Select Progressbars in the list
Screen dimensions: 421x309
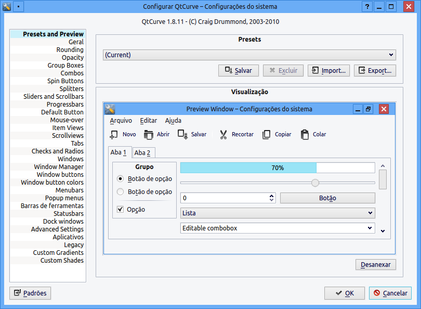(x=48, y=104)
